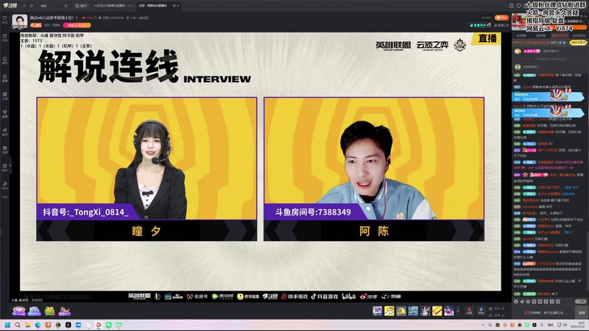The image size is (589, 331).
Task: Click the danmaku chat input field
Action: tap(543, 313)
